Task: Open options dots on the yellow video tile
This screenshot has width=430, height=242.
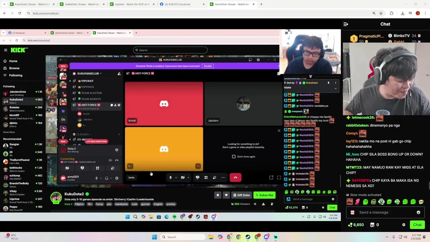Action: point(198,166)
